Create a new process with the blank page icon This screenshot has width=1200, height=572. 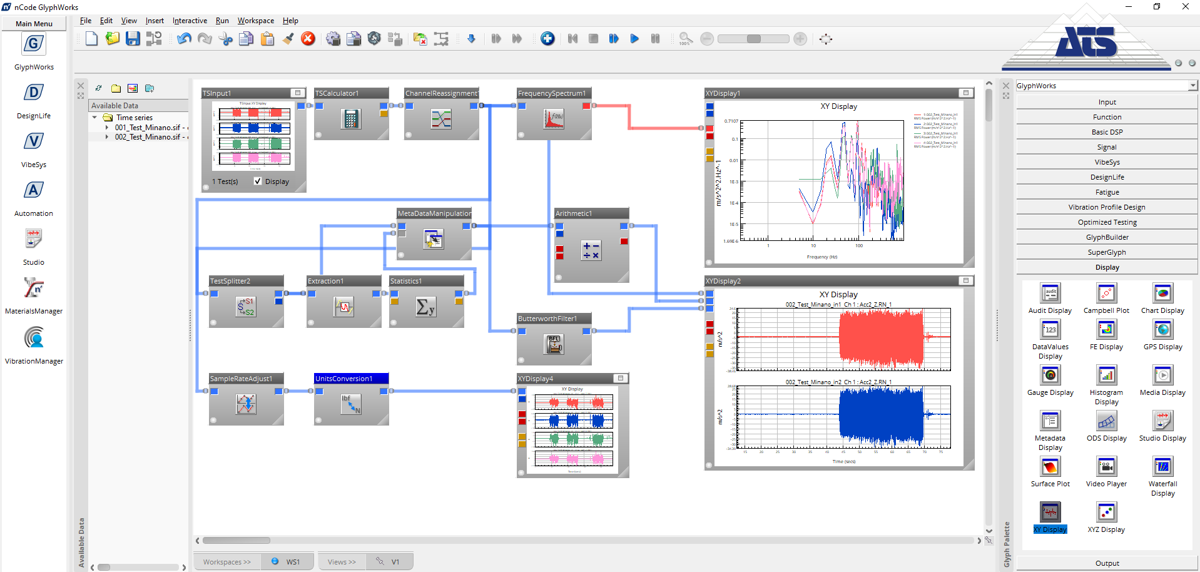pyautogui.click(x=92, y=39)
